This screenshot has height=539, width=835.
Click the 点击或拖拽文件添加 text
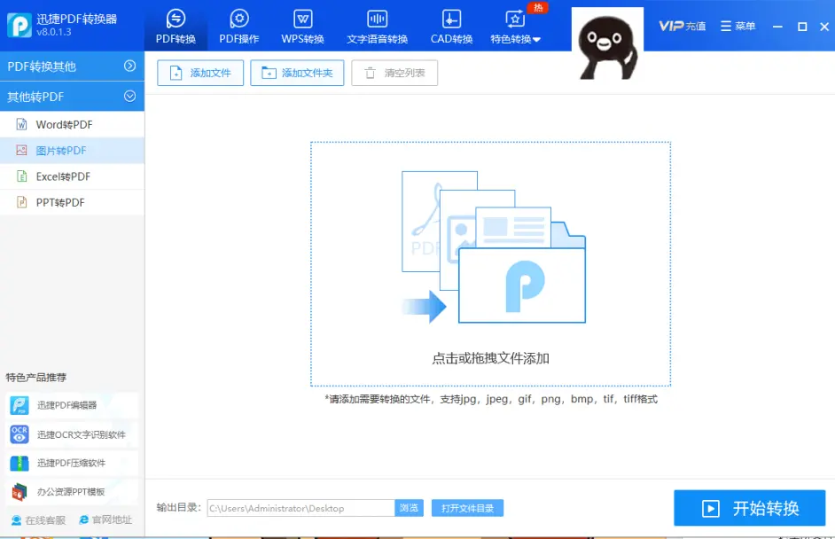click(x=490, y=358)
